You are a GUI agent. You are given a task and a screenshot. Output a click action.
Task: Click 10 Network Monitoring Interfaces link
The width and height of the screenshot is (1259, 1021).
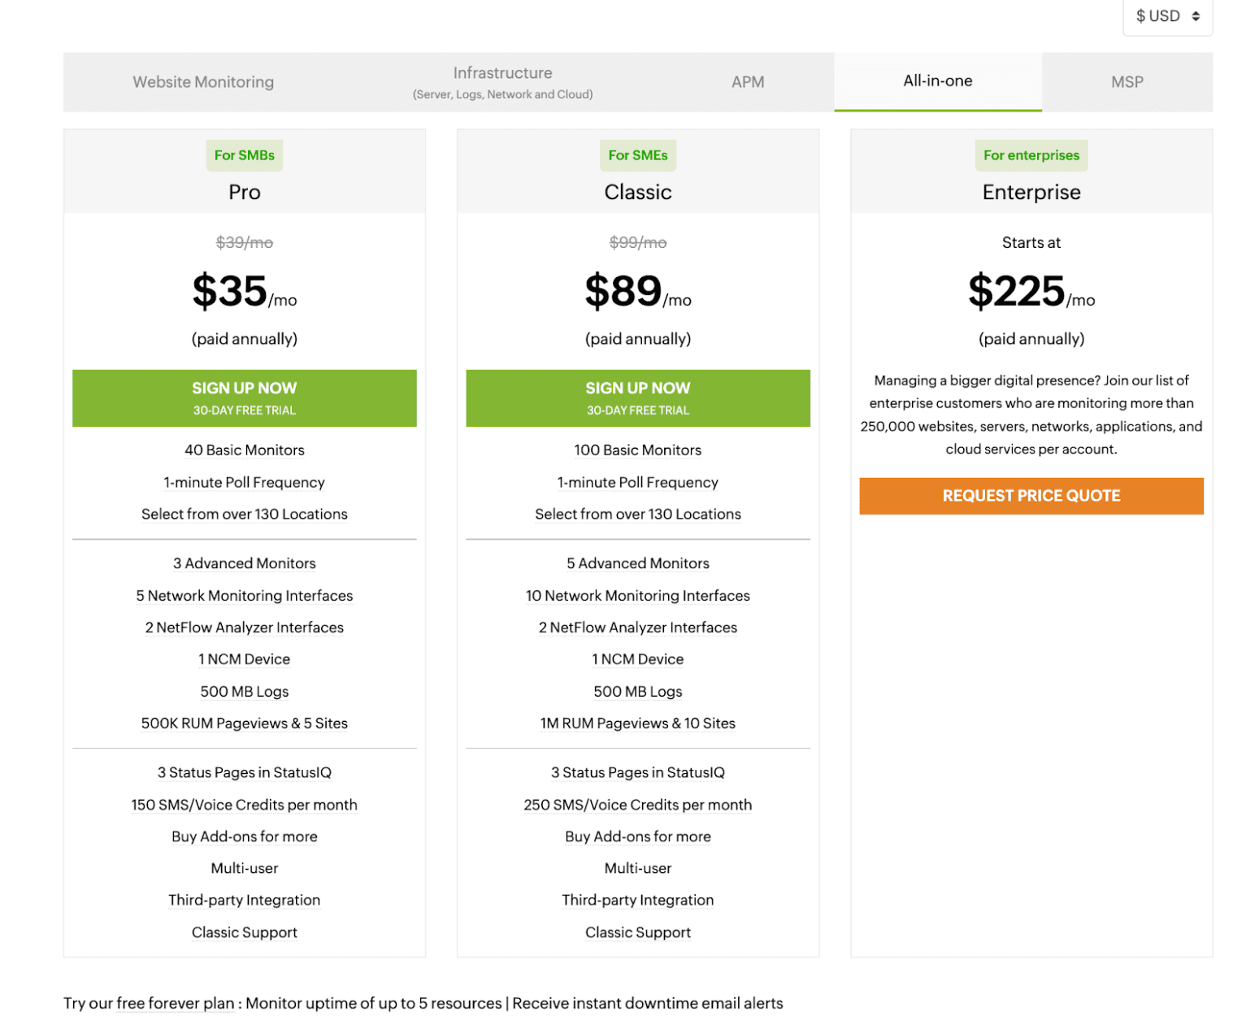point(638,596)
